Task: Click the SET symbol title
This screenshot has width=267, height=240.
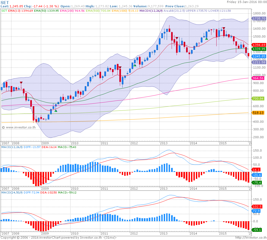Action: [x=5, y=2]
